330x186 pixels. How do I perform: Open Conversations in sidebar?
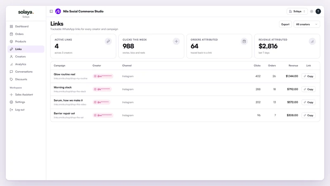26,72
